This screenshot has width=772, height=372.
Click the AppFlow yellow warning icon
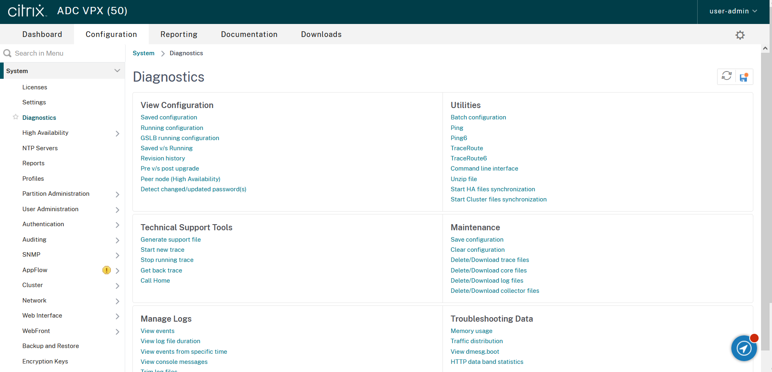106,270
